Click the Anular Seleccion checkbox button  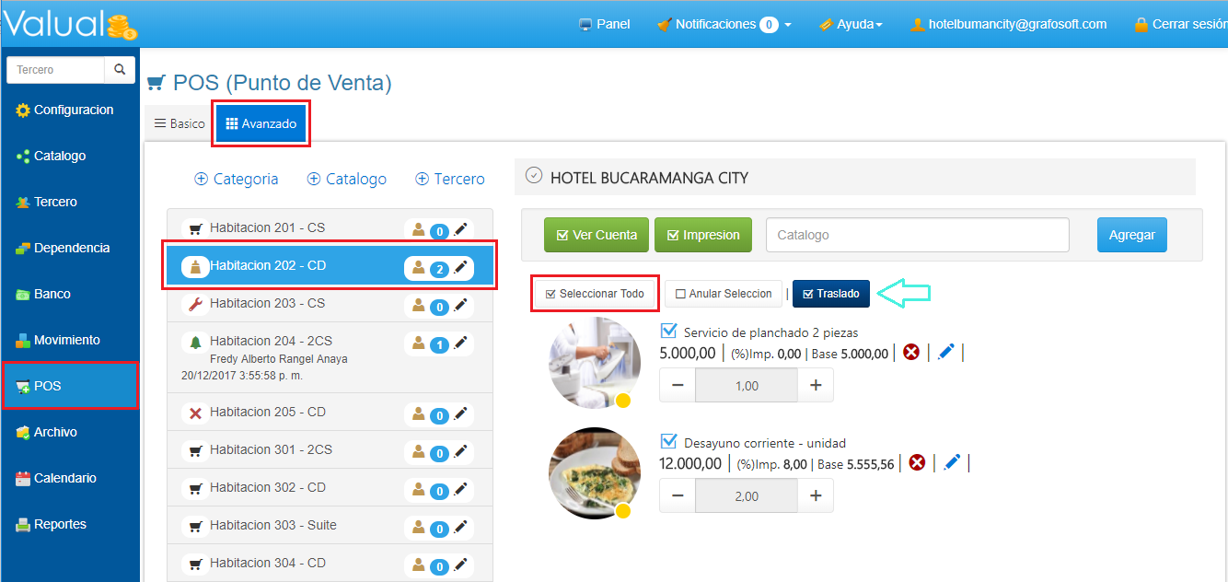pyautogui.click(x=724, y=294)
